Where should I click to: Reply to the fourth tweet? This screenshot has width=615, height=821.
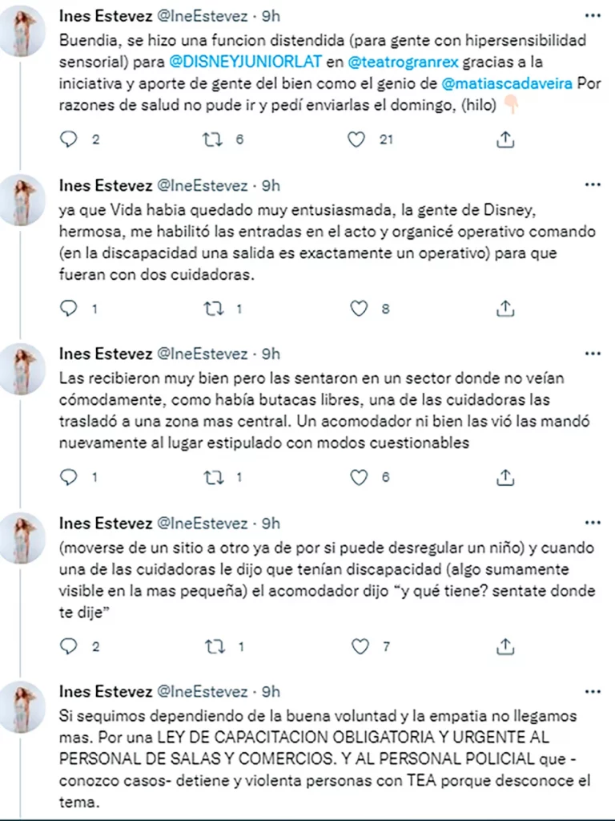click(70, 645)
